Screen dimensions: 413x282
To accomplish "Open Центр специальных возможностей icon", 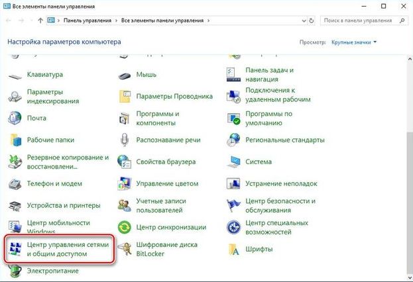I will click(233, 227).
